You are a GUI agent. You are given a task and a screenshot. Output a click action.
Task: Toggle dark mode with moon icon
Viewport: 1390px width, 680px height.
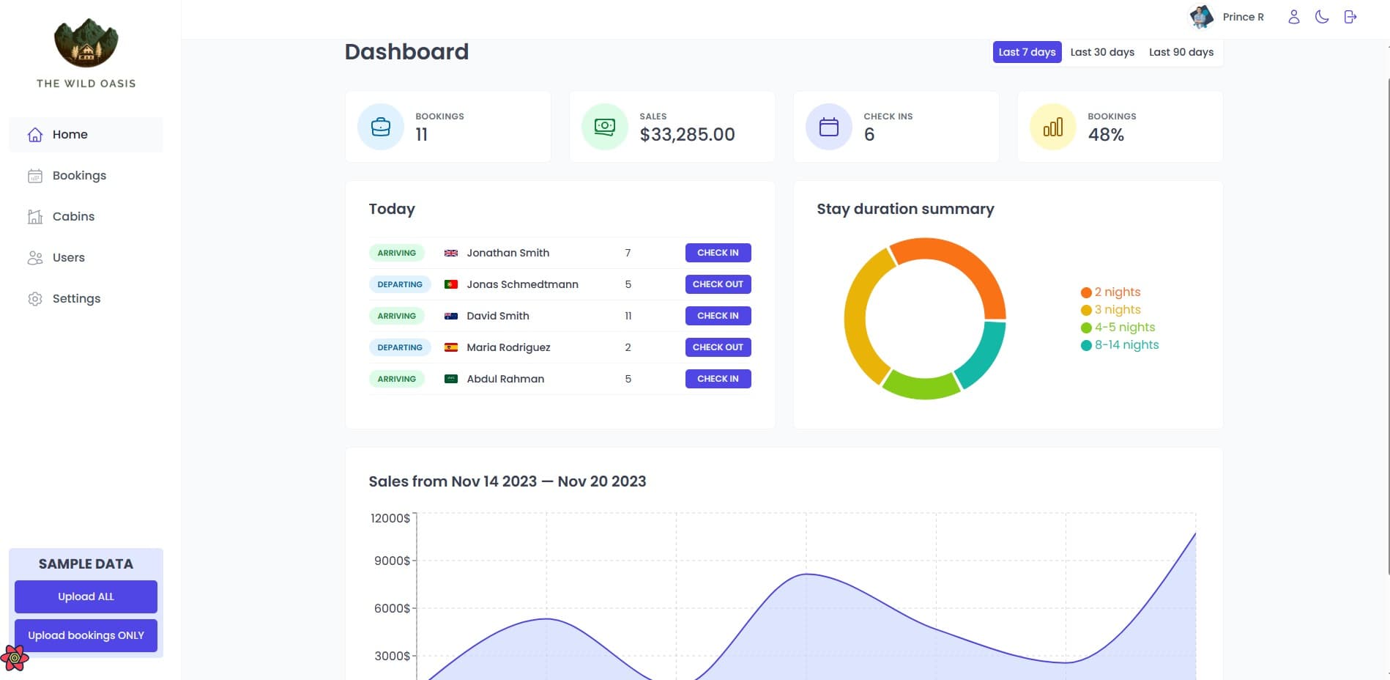[x=1322, y=17]
